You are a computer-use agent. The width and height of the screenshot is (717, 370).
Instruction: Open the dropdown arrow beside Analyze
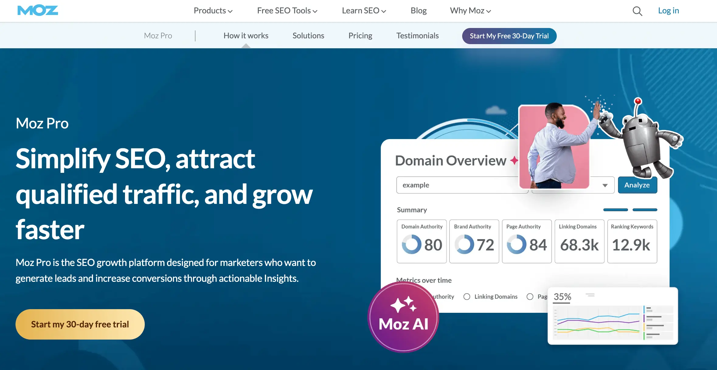point(605,185)
